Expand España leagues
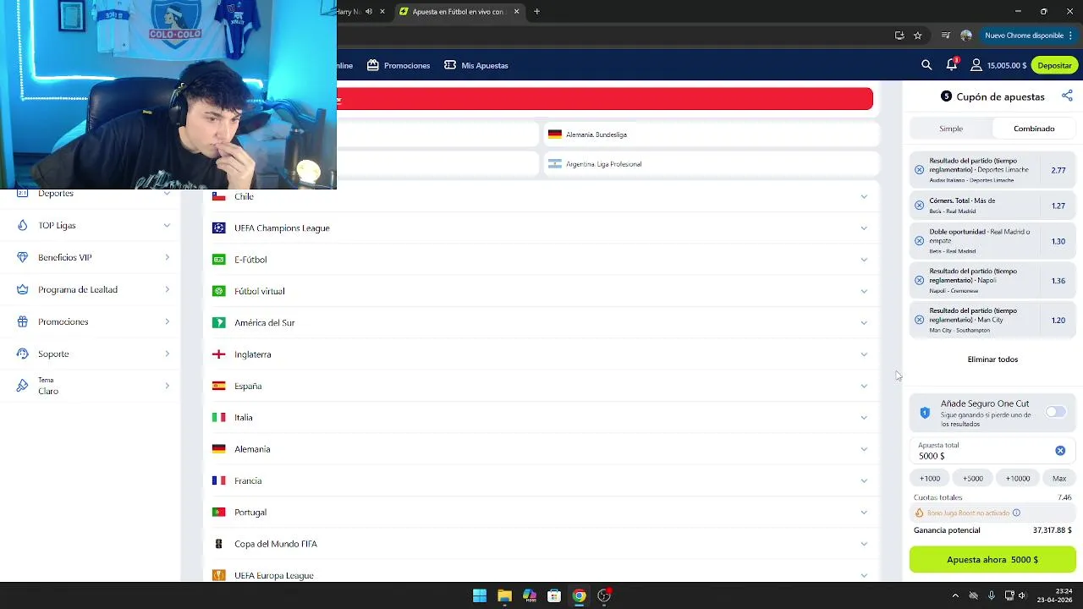This screenshot has height=609, width=1083. [864, 386]
